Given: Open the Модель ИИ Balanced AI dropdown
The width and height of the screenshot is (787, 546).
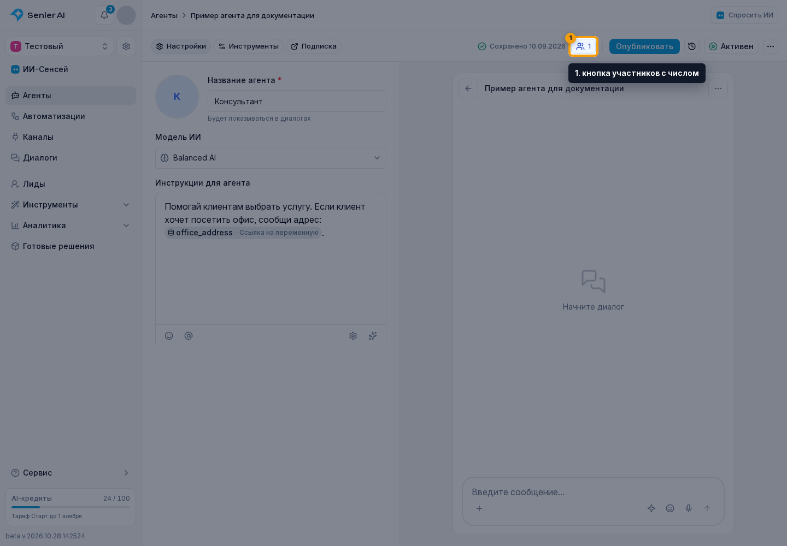Looking at the screenshot, I should (x=271, y=158).
